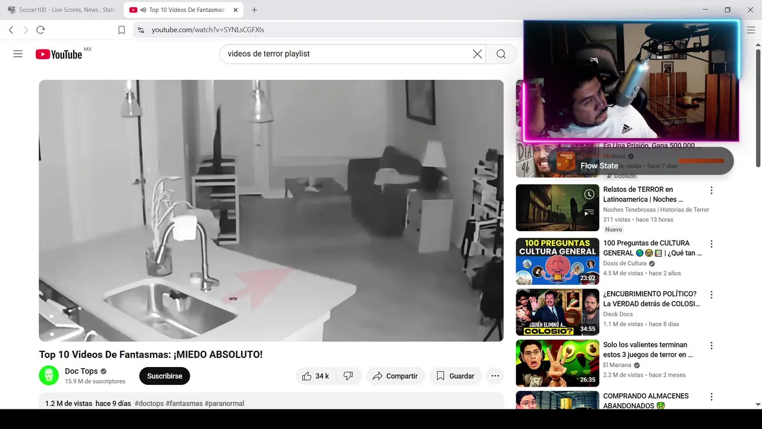The height and width of the screenshot is (429, 762).
Task: Click the 15.9 M de suscriptores text
Action: point(95,381)
